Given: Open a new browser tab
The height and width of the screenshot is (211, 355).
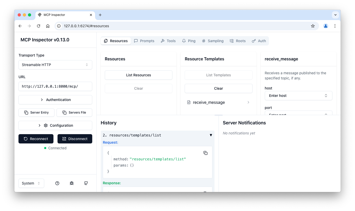Looking at the screenshot, I should click(100, 15).
